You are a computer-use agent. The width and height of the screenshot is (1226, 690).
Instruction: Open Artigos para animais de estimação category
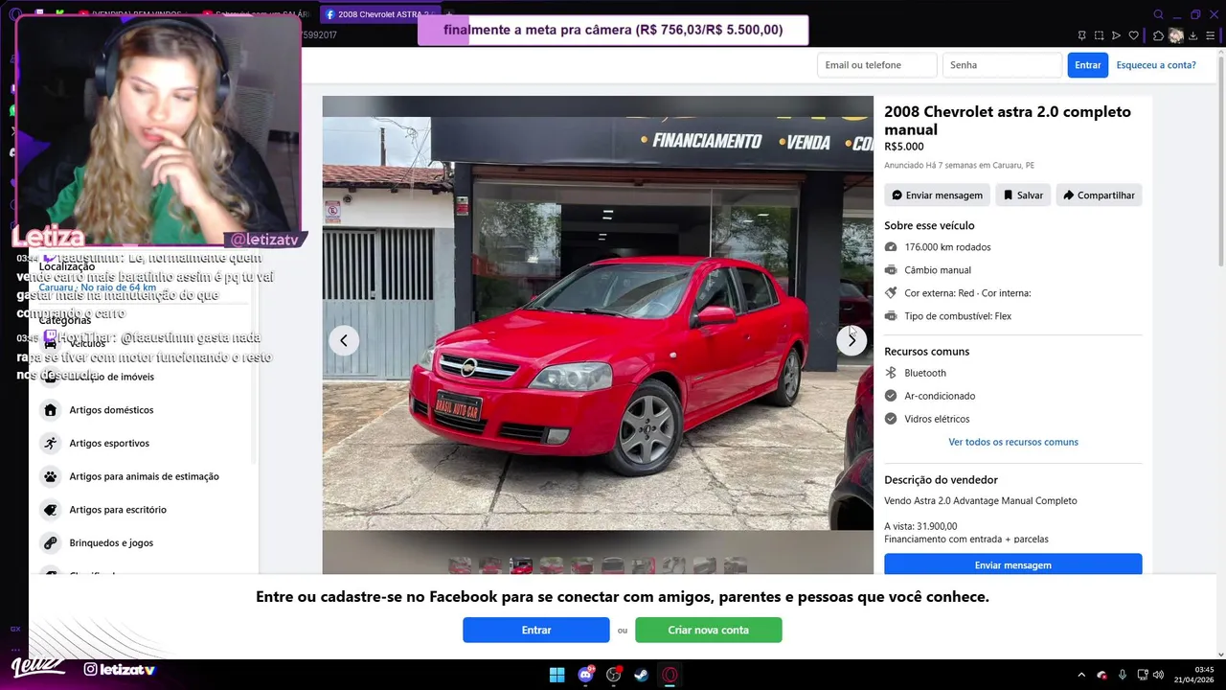144,476
